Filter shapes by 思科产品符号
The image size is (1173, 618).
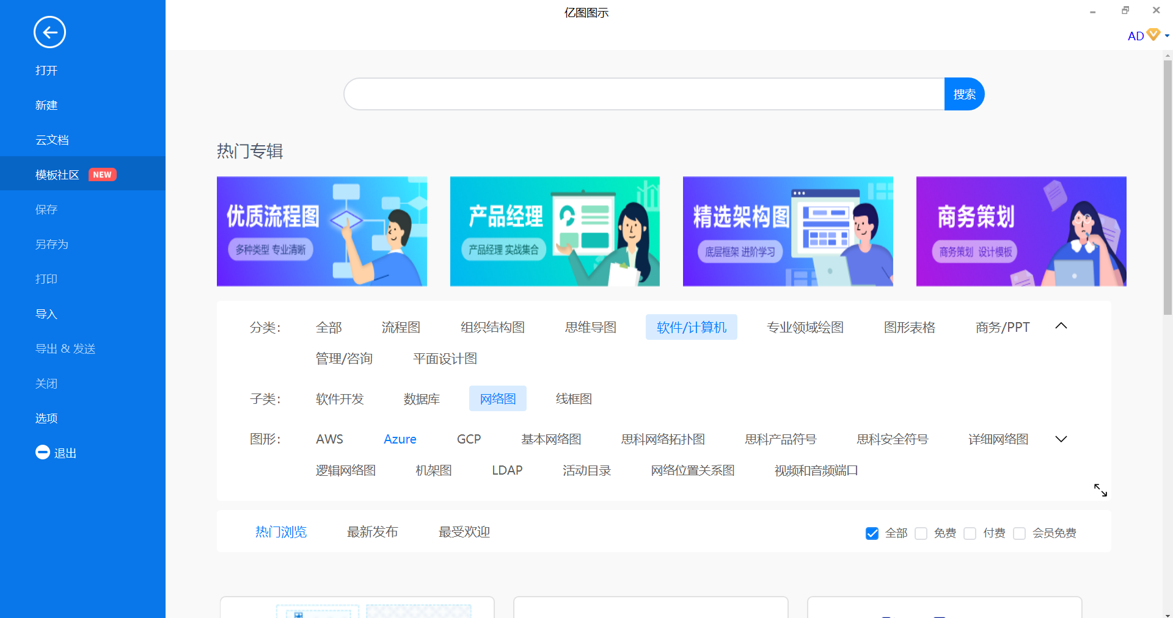point(781,439)
